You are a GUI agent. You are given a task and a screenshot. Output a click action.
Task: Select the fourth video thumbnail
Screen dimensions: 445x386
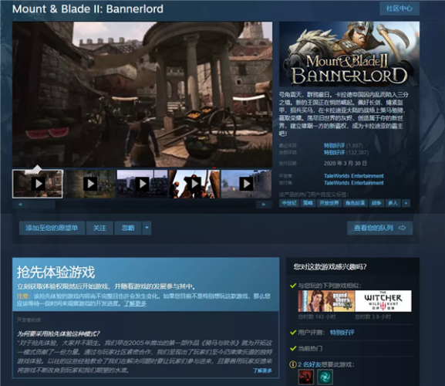pos(194,184)
